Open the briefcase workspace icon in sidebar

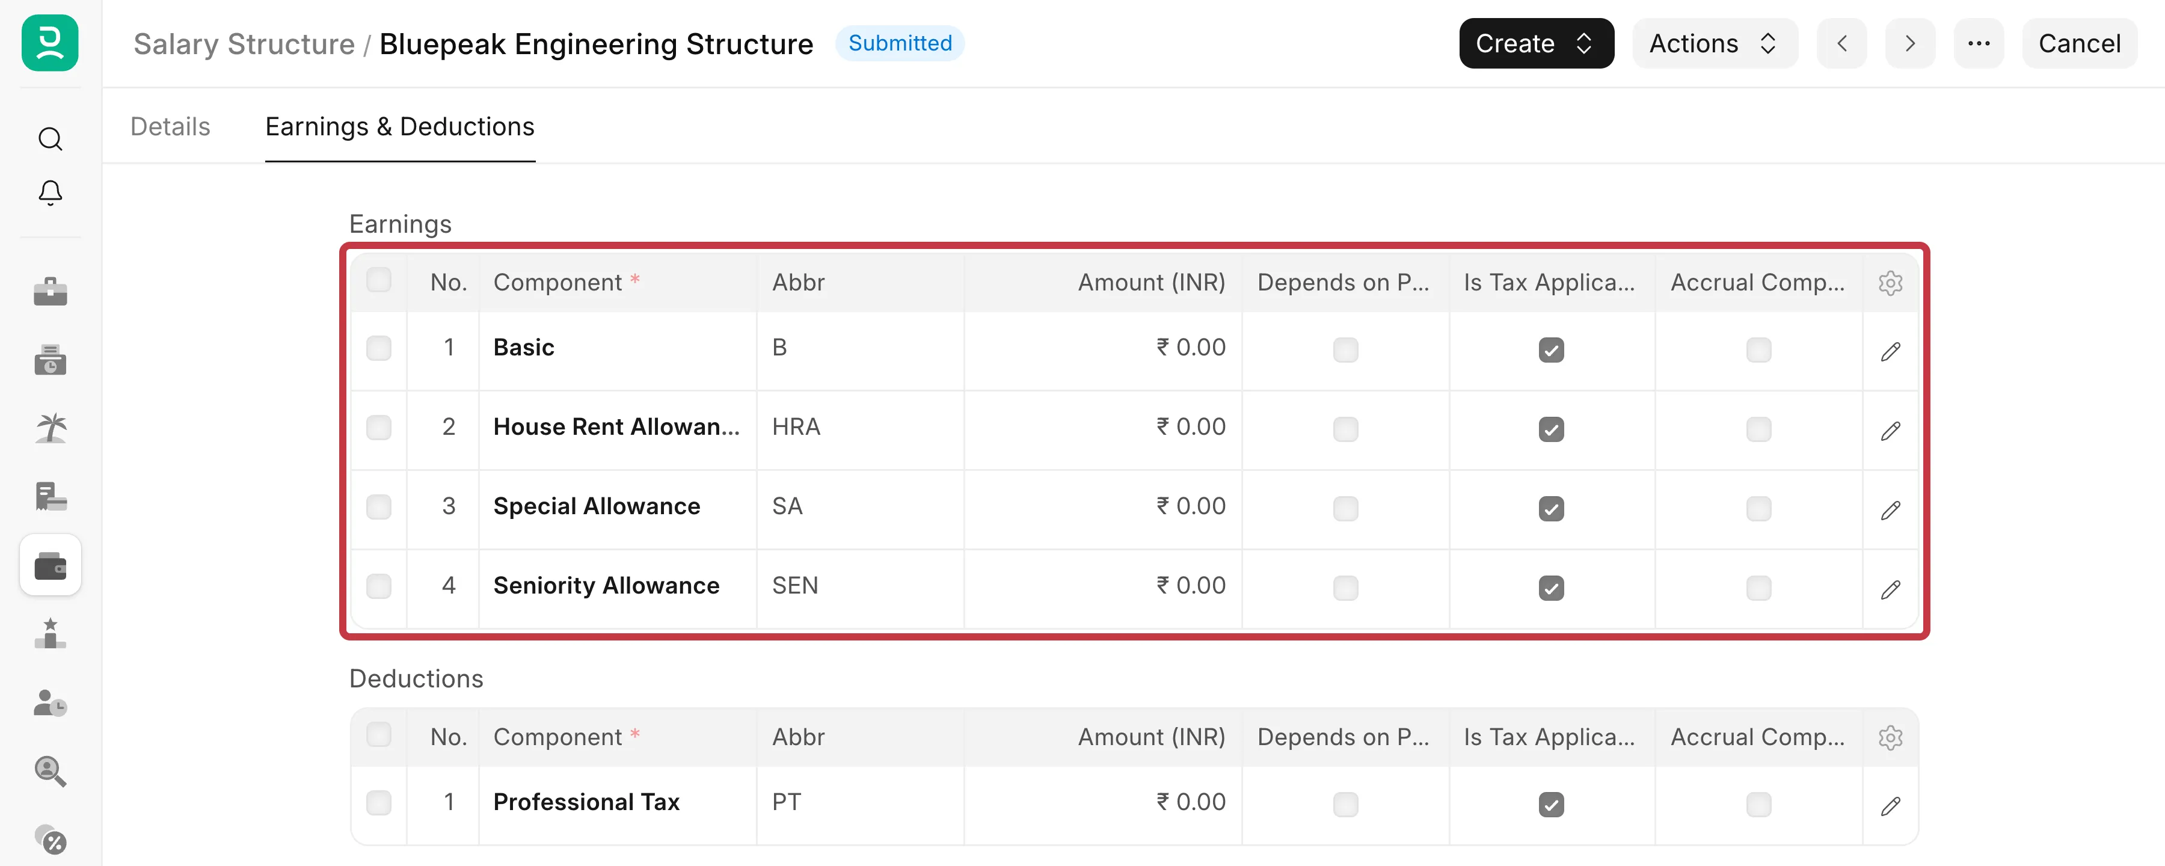point(51,292)
